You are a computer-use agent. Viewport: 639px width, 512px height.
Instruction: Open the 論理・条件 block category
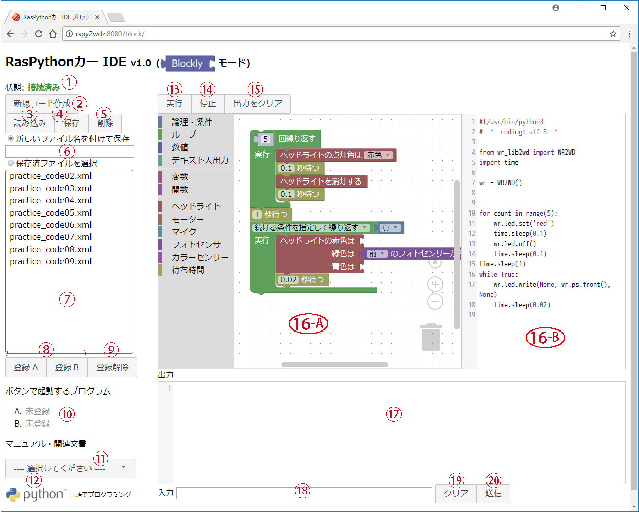(x=196, y=122)
